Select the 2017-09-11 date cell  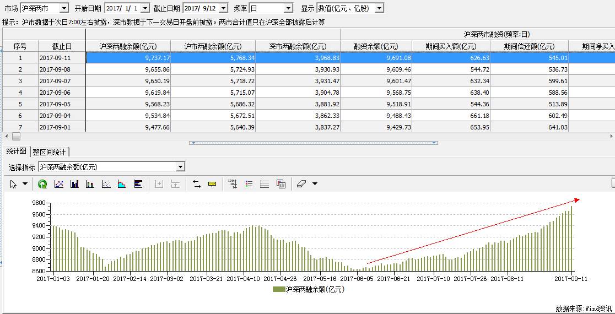point(62,58)
